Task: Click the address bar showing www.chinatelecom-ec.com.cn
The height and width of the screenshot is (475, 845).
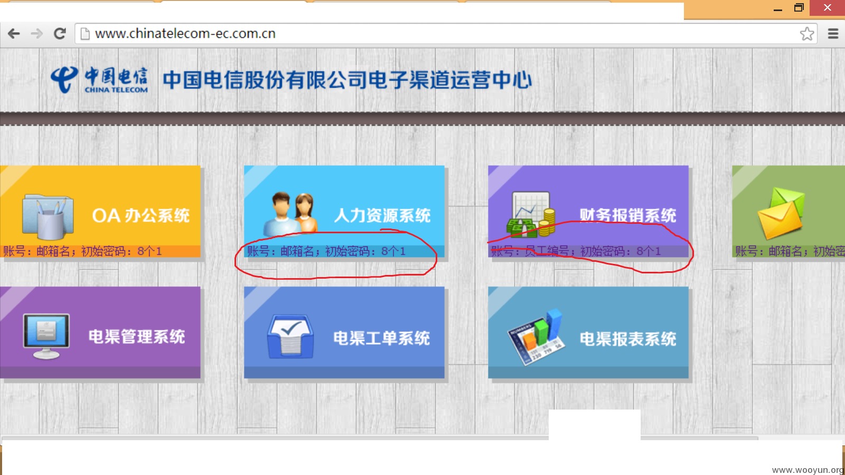Action: (x=446, y=34)
